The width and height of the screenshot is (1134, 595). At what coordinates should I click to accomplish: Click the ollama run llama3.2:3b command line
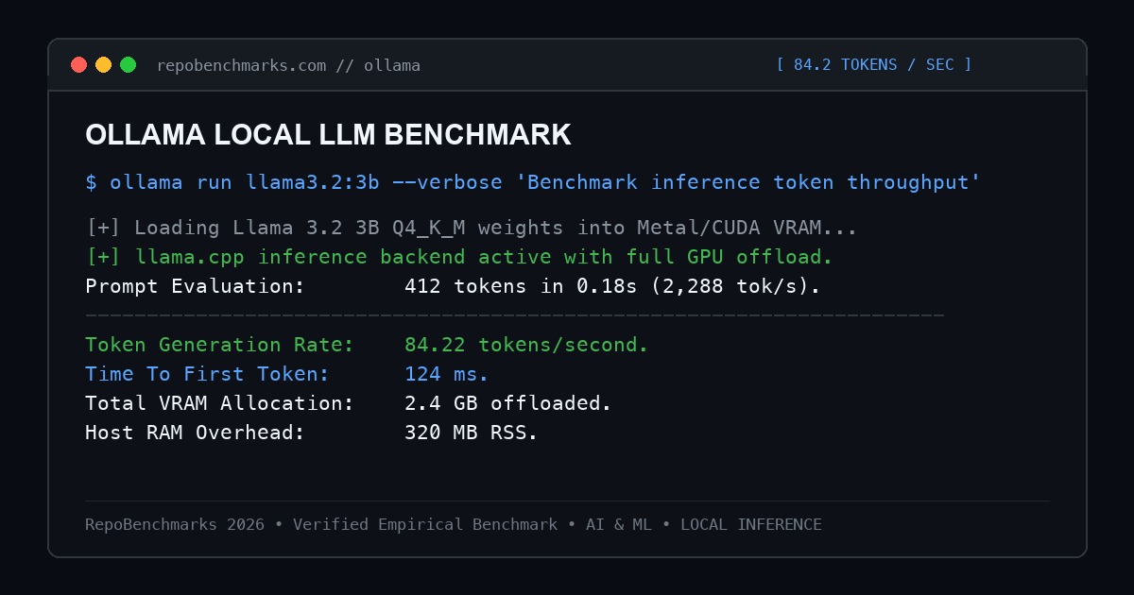(534, 182)
